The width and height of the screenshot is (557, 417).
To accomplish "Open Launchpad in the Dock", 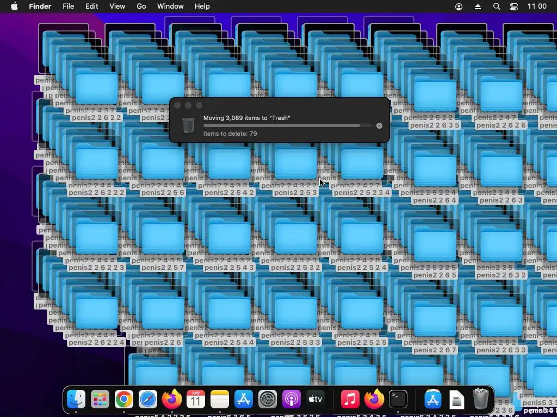I will 100,399.
